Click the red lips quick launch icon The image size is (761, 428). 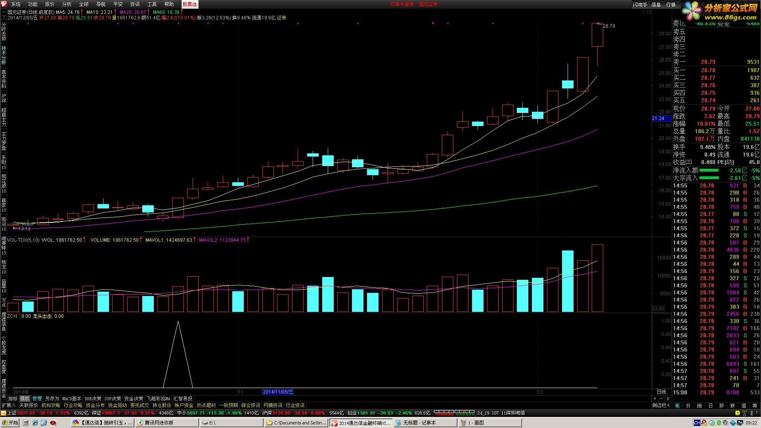[53, 423]
